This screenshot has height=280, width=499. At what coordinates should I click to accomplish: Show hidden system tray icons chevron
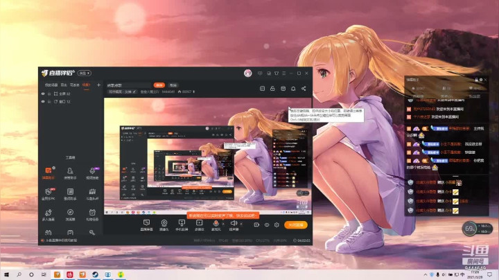[425, 274]
